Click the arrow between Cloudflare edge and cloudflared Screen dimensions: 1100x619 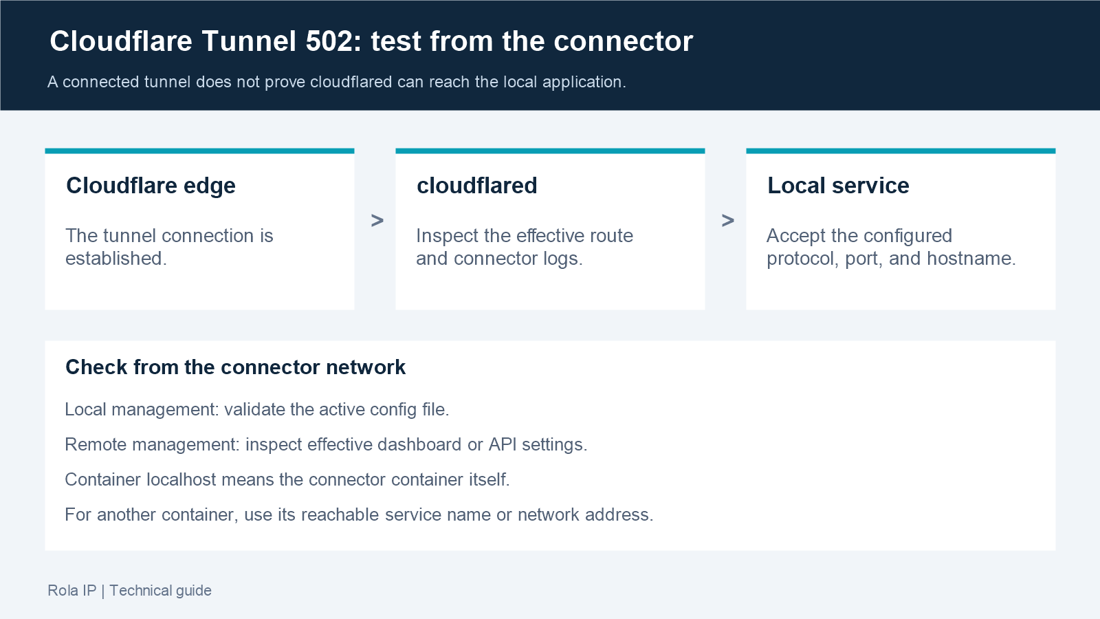click(377, 221)
